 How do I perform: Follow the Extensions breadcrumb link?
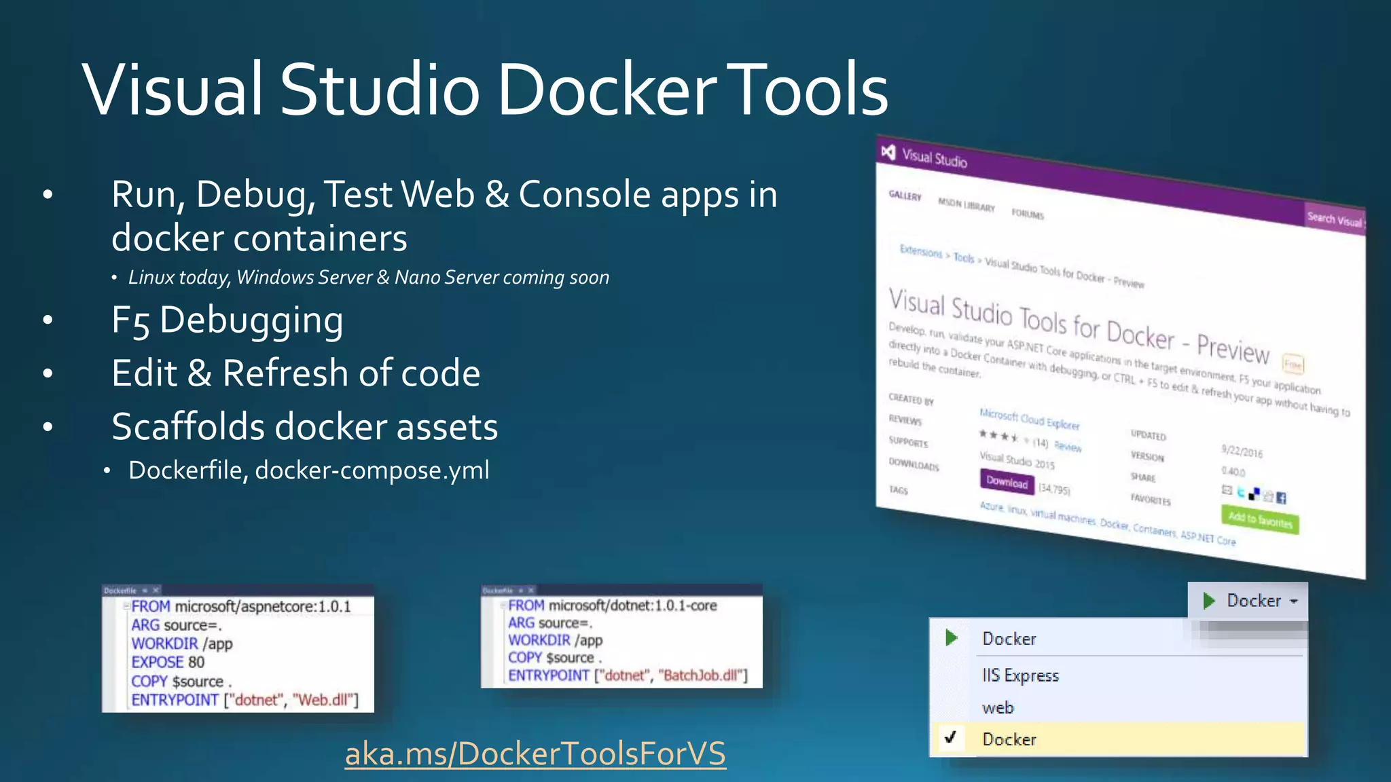921,251
